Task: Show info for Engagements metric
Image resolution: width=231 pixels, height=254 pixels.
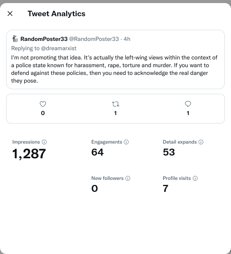Action: (x=126, y=142)
